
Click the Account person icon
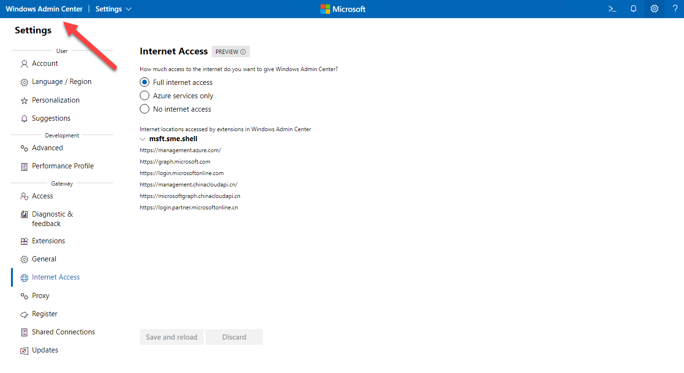coord(24,64)
